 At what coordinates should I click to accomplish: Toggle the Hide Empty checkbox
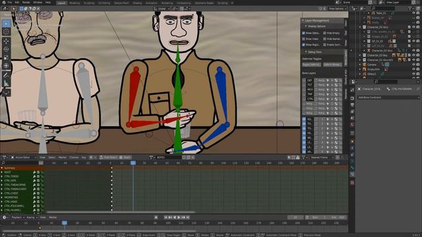[324, 33]
